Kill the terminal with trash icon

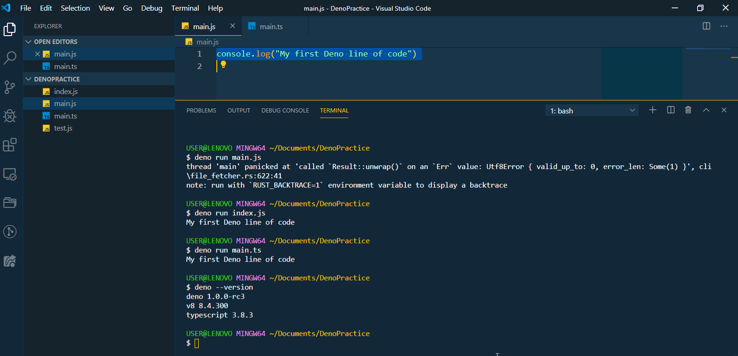click(688, 110)
